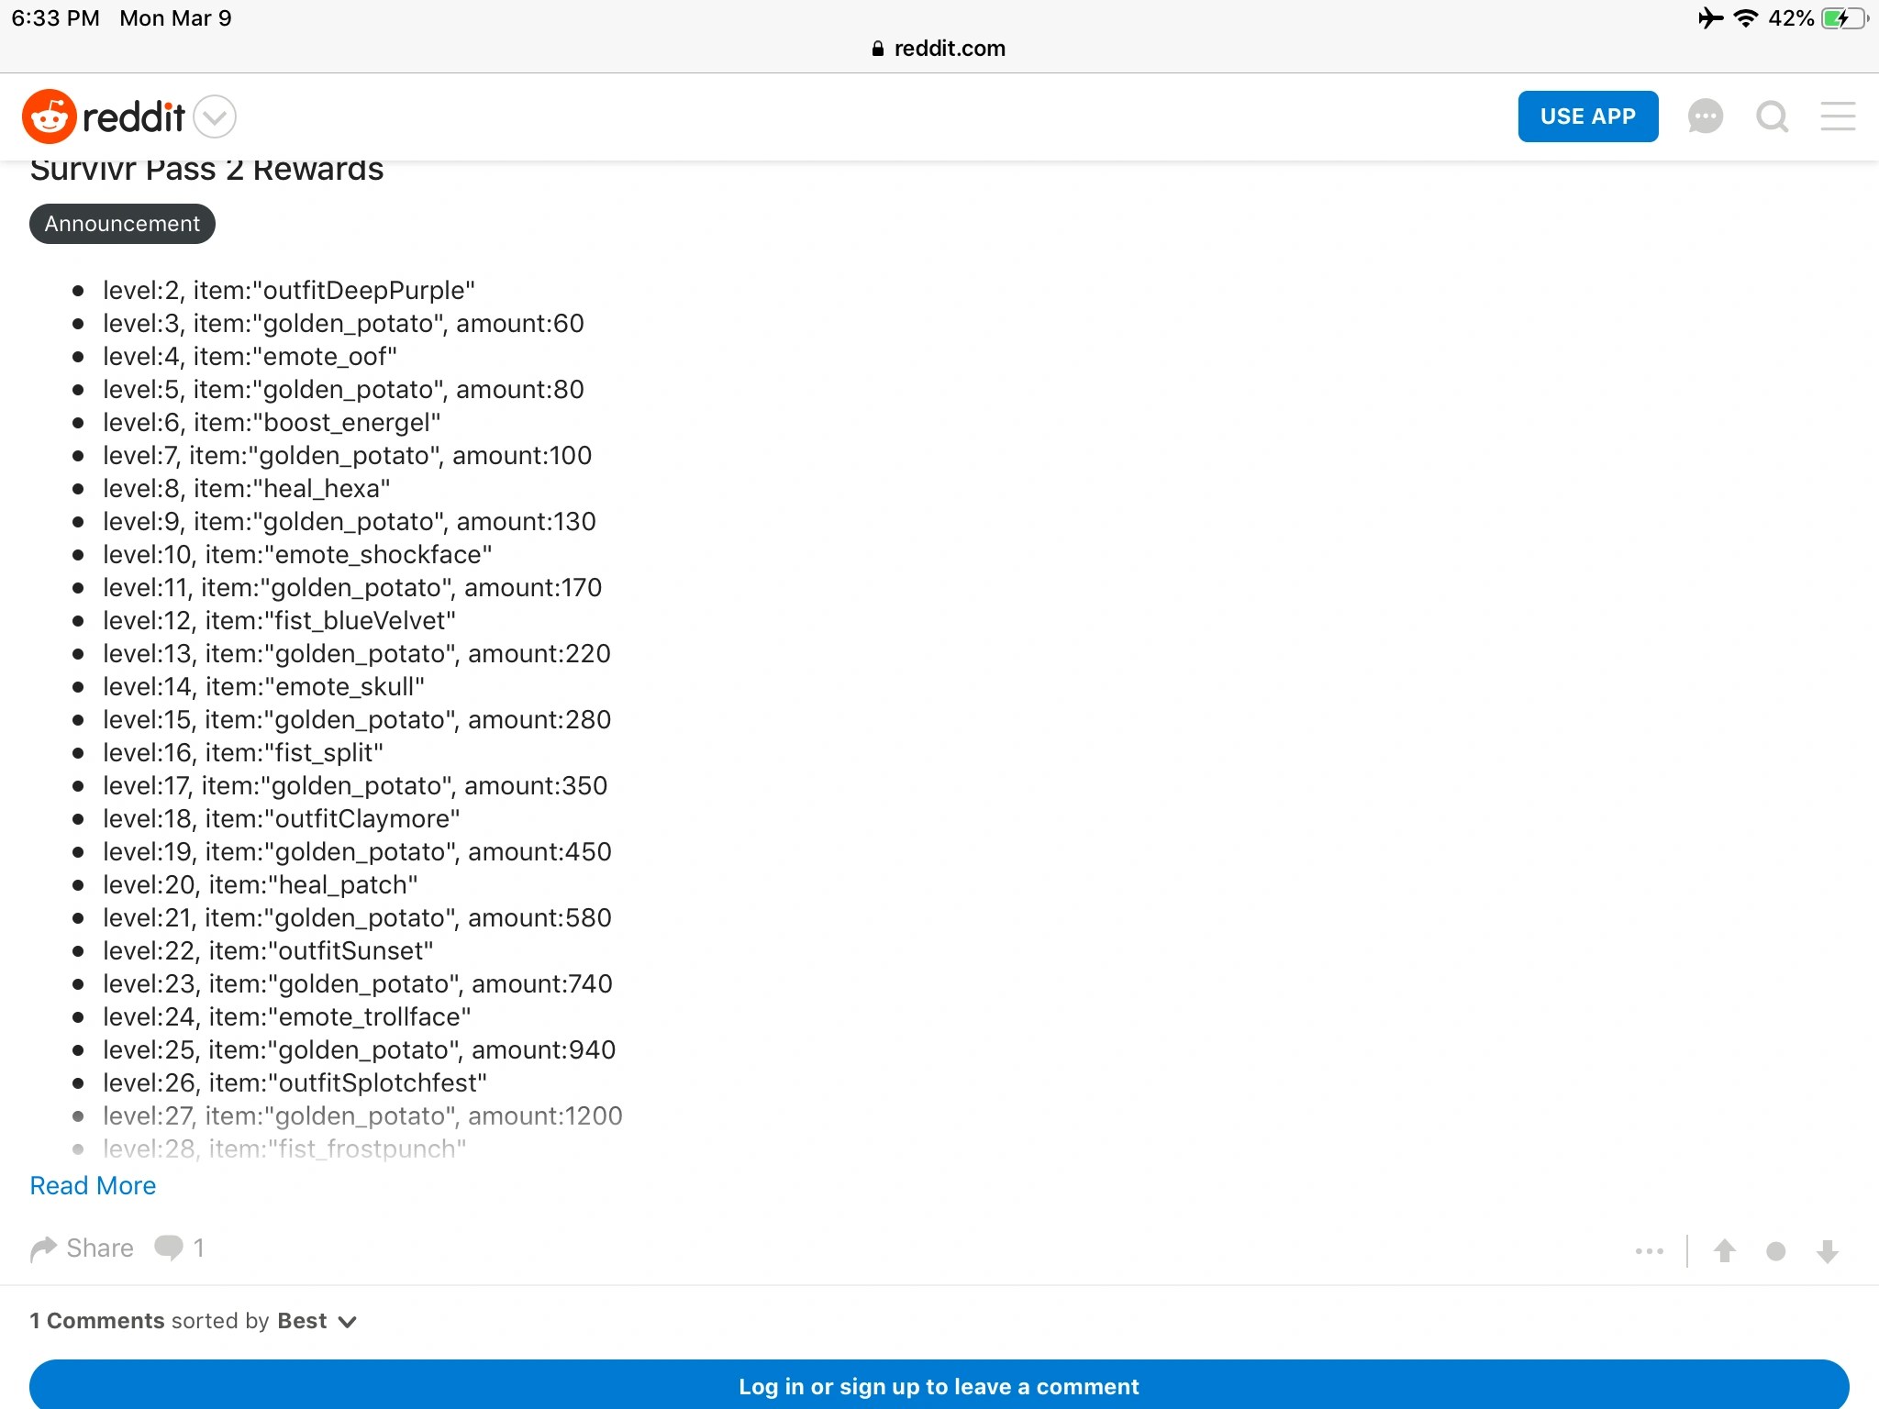The height and width of the screenshot is (1409, 1879).
Task: Click the comment bubble icon
Action: 169,1248
